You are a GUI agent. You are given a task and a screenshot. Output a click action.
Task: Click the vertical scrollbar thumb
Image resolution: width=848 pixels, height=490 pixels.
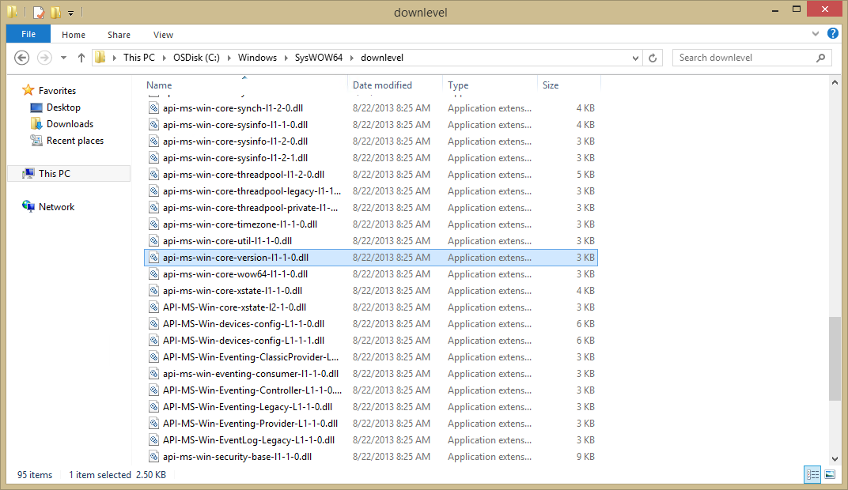[x=835, y=359]
